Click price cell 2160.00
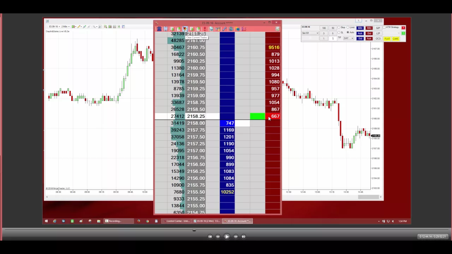This screenshot has height=254, width=452. click(196, 68)
